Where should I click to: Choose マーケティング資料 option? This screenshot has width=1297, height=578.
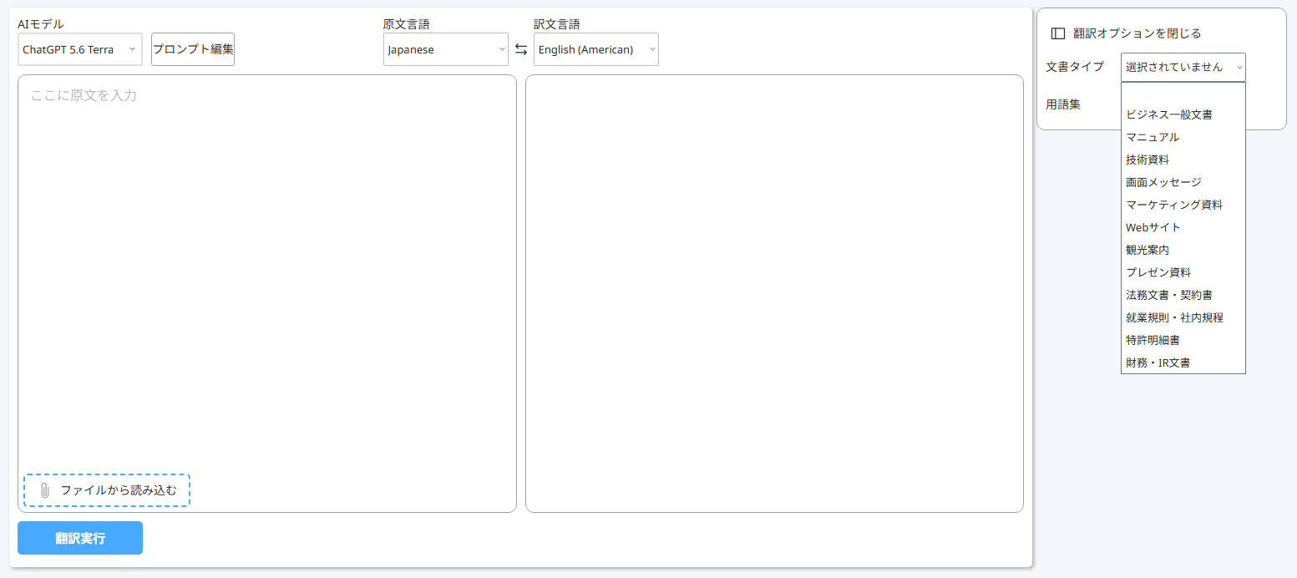coord(1183,205)
